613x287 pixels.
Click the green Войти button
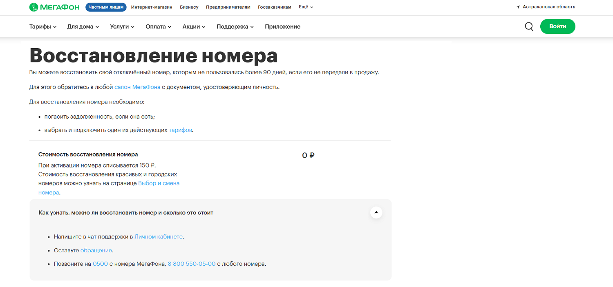coord(557,26)
